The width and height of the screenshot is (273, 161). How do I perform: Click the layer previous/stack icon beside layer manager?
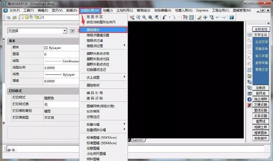pyautogui.click(x=15, y=18)
